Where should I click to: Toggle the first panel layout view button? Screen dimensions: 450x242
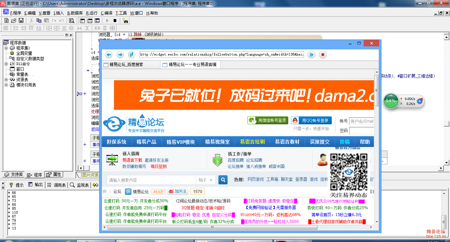click(82, 20)
